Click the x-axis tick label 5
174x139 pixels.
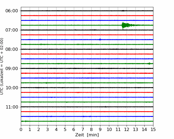point(65,129)
